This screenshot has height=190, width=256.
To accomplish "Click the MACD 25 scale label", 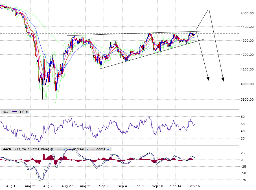I will 243,153.
